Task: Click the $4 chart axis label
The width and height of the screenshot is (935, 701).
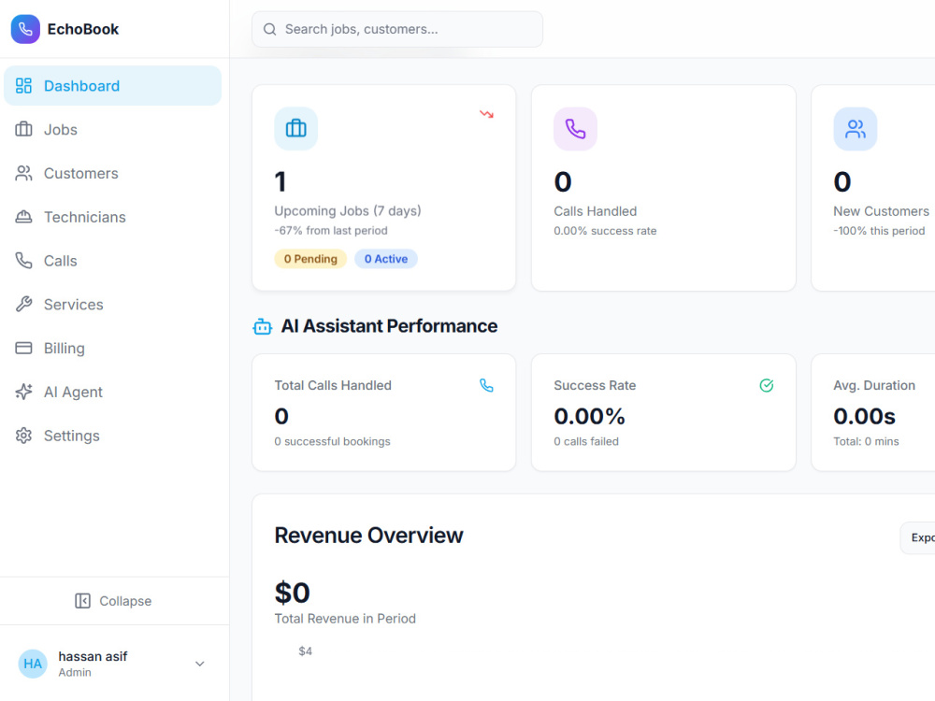Action: (x=306, y=651)
